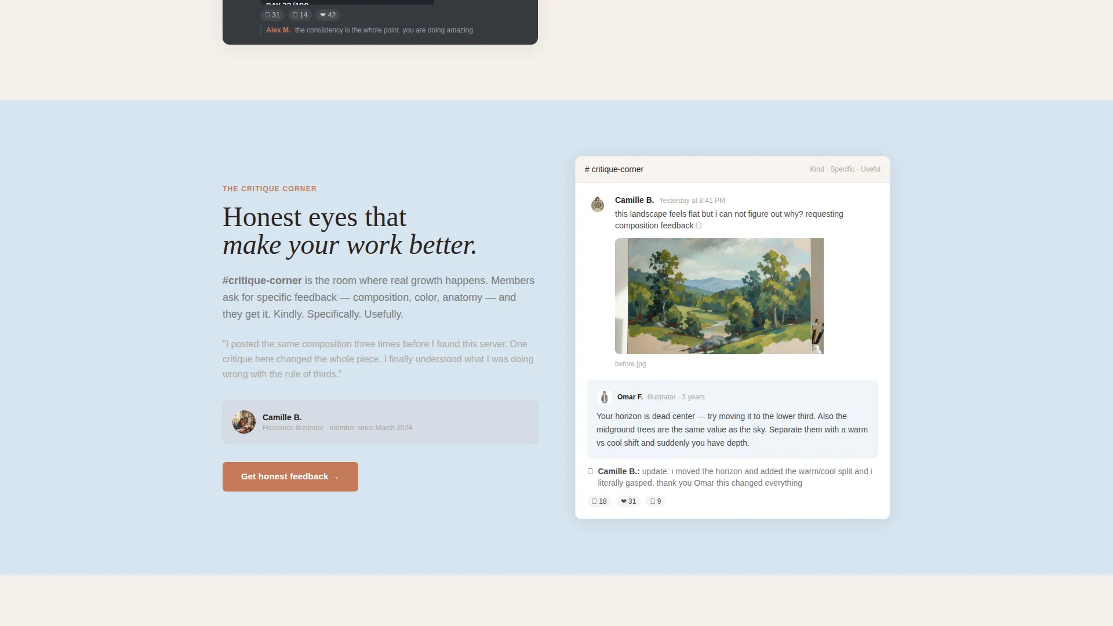1113x626 pixels.
Task: Click Camille B. testimonial avatar photo
Action: (244, 422)
